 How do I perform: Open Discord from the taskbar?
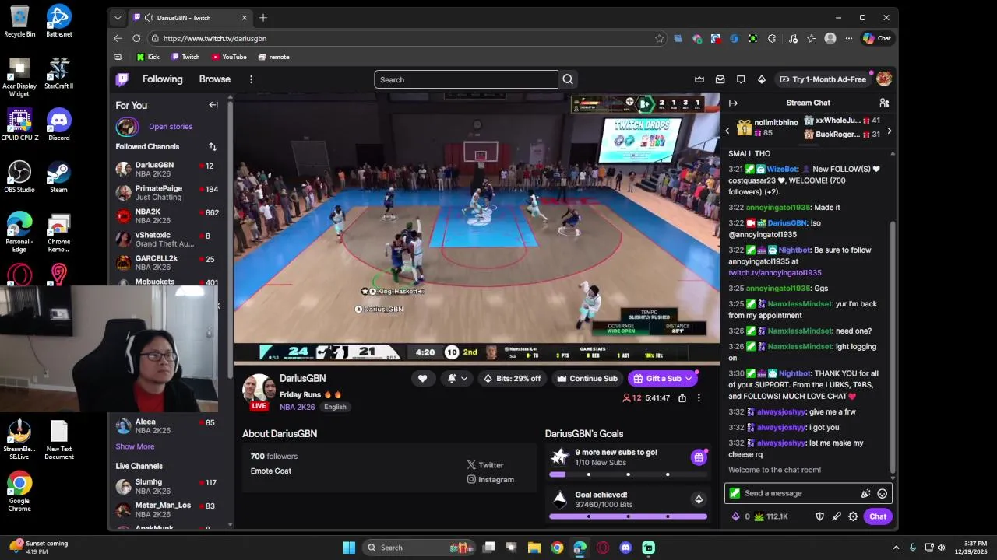point(625,548)
